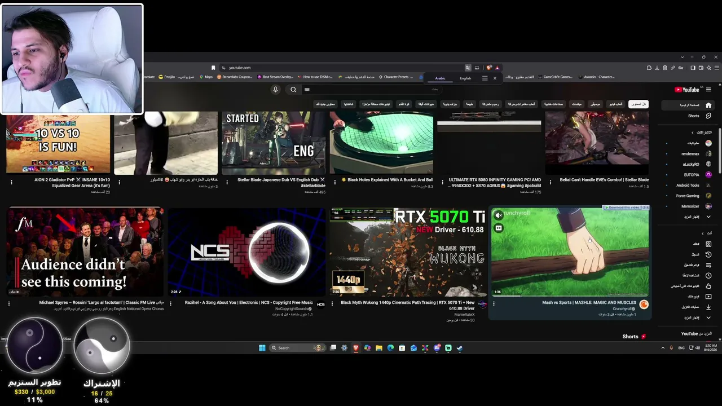Open watch history clock-arrow icon in sidebar

tap(708, 255)
